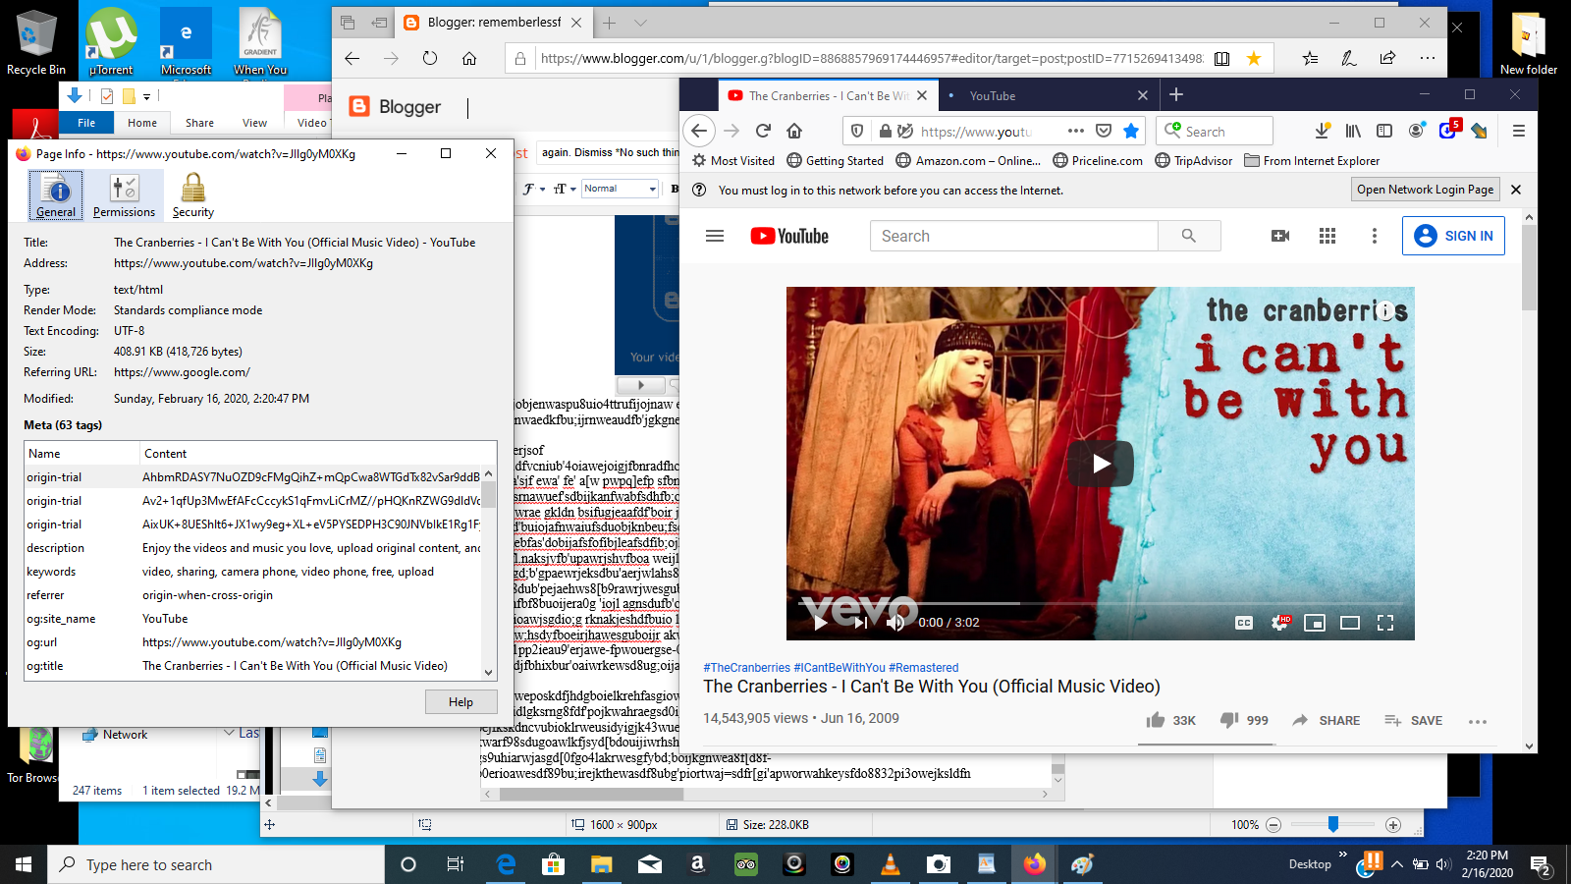1571x884 pixels.
Task: Click the thumbs down dislike icon
Action: tap(1229, 720)
